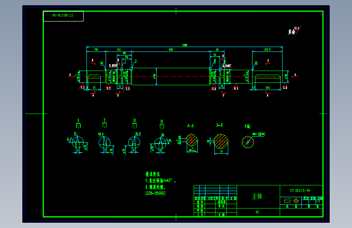This screenshot has height=228, width=352.
Task: Select the hatched A-A cross-section circle
Action: [192, 140]
